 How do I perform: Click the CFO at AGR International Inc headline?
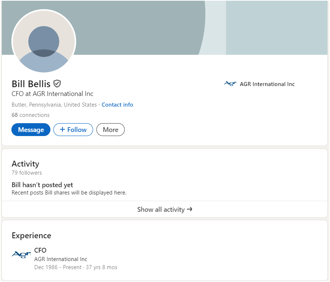click(52, 94)
